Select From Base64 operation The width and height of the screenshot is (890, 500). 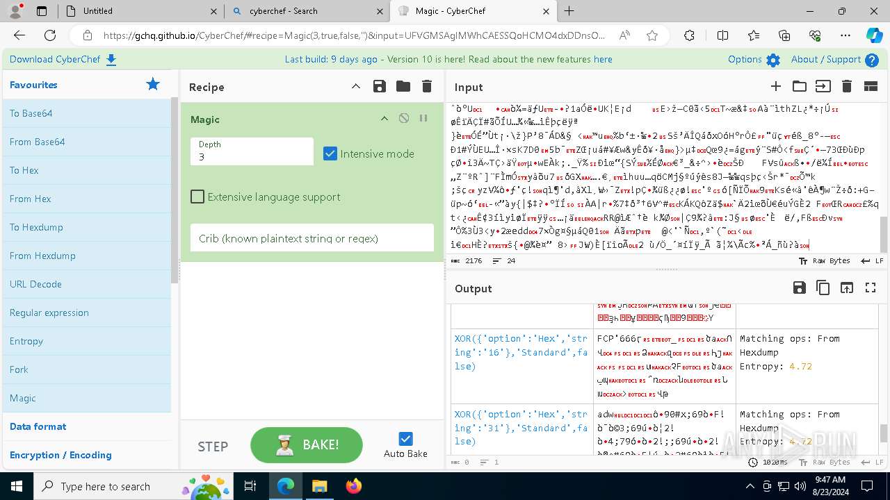coord(87,142)
